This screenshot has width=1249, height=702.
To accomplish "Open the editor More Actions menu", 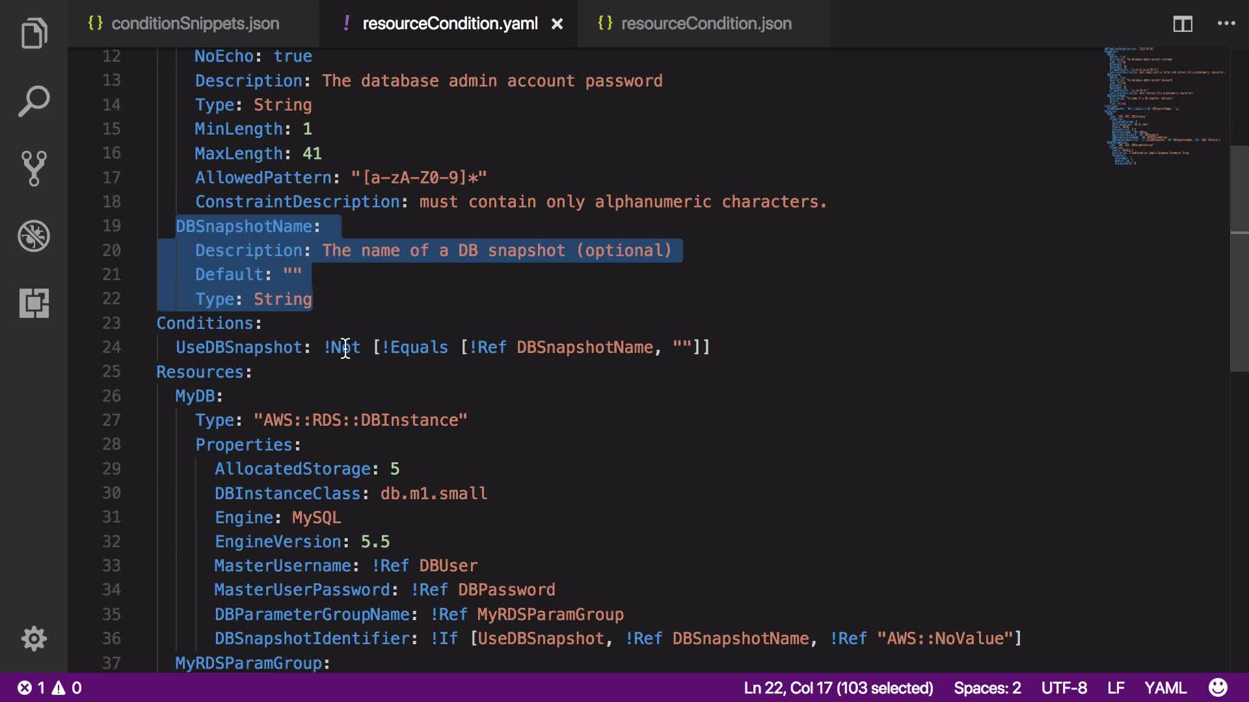I will pos(1226,24).
